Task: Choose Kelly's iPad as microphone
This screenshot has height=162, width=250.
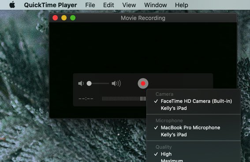Action: [194, 135]
